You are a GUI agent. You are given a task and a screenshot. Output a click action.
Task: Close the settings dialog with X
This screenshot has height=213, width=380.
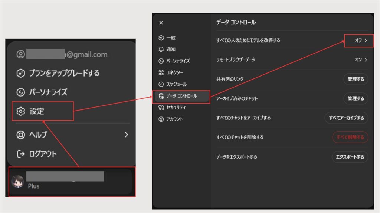[x=161, y=23]
